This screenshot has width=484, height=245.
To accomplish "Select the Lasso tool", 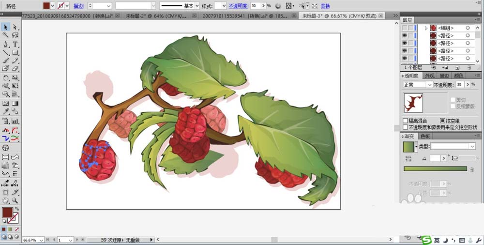I will (x=15, y=35).
